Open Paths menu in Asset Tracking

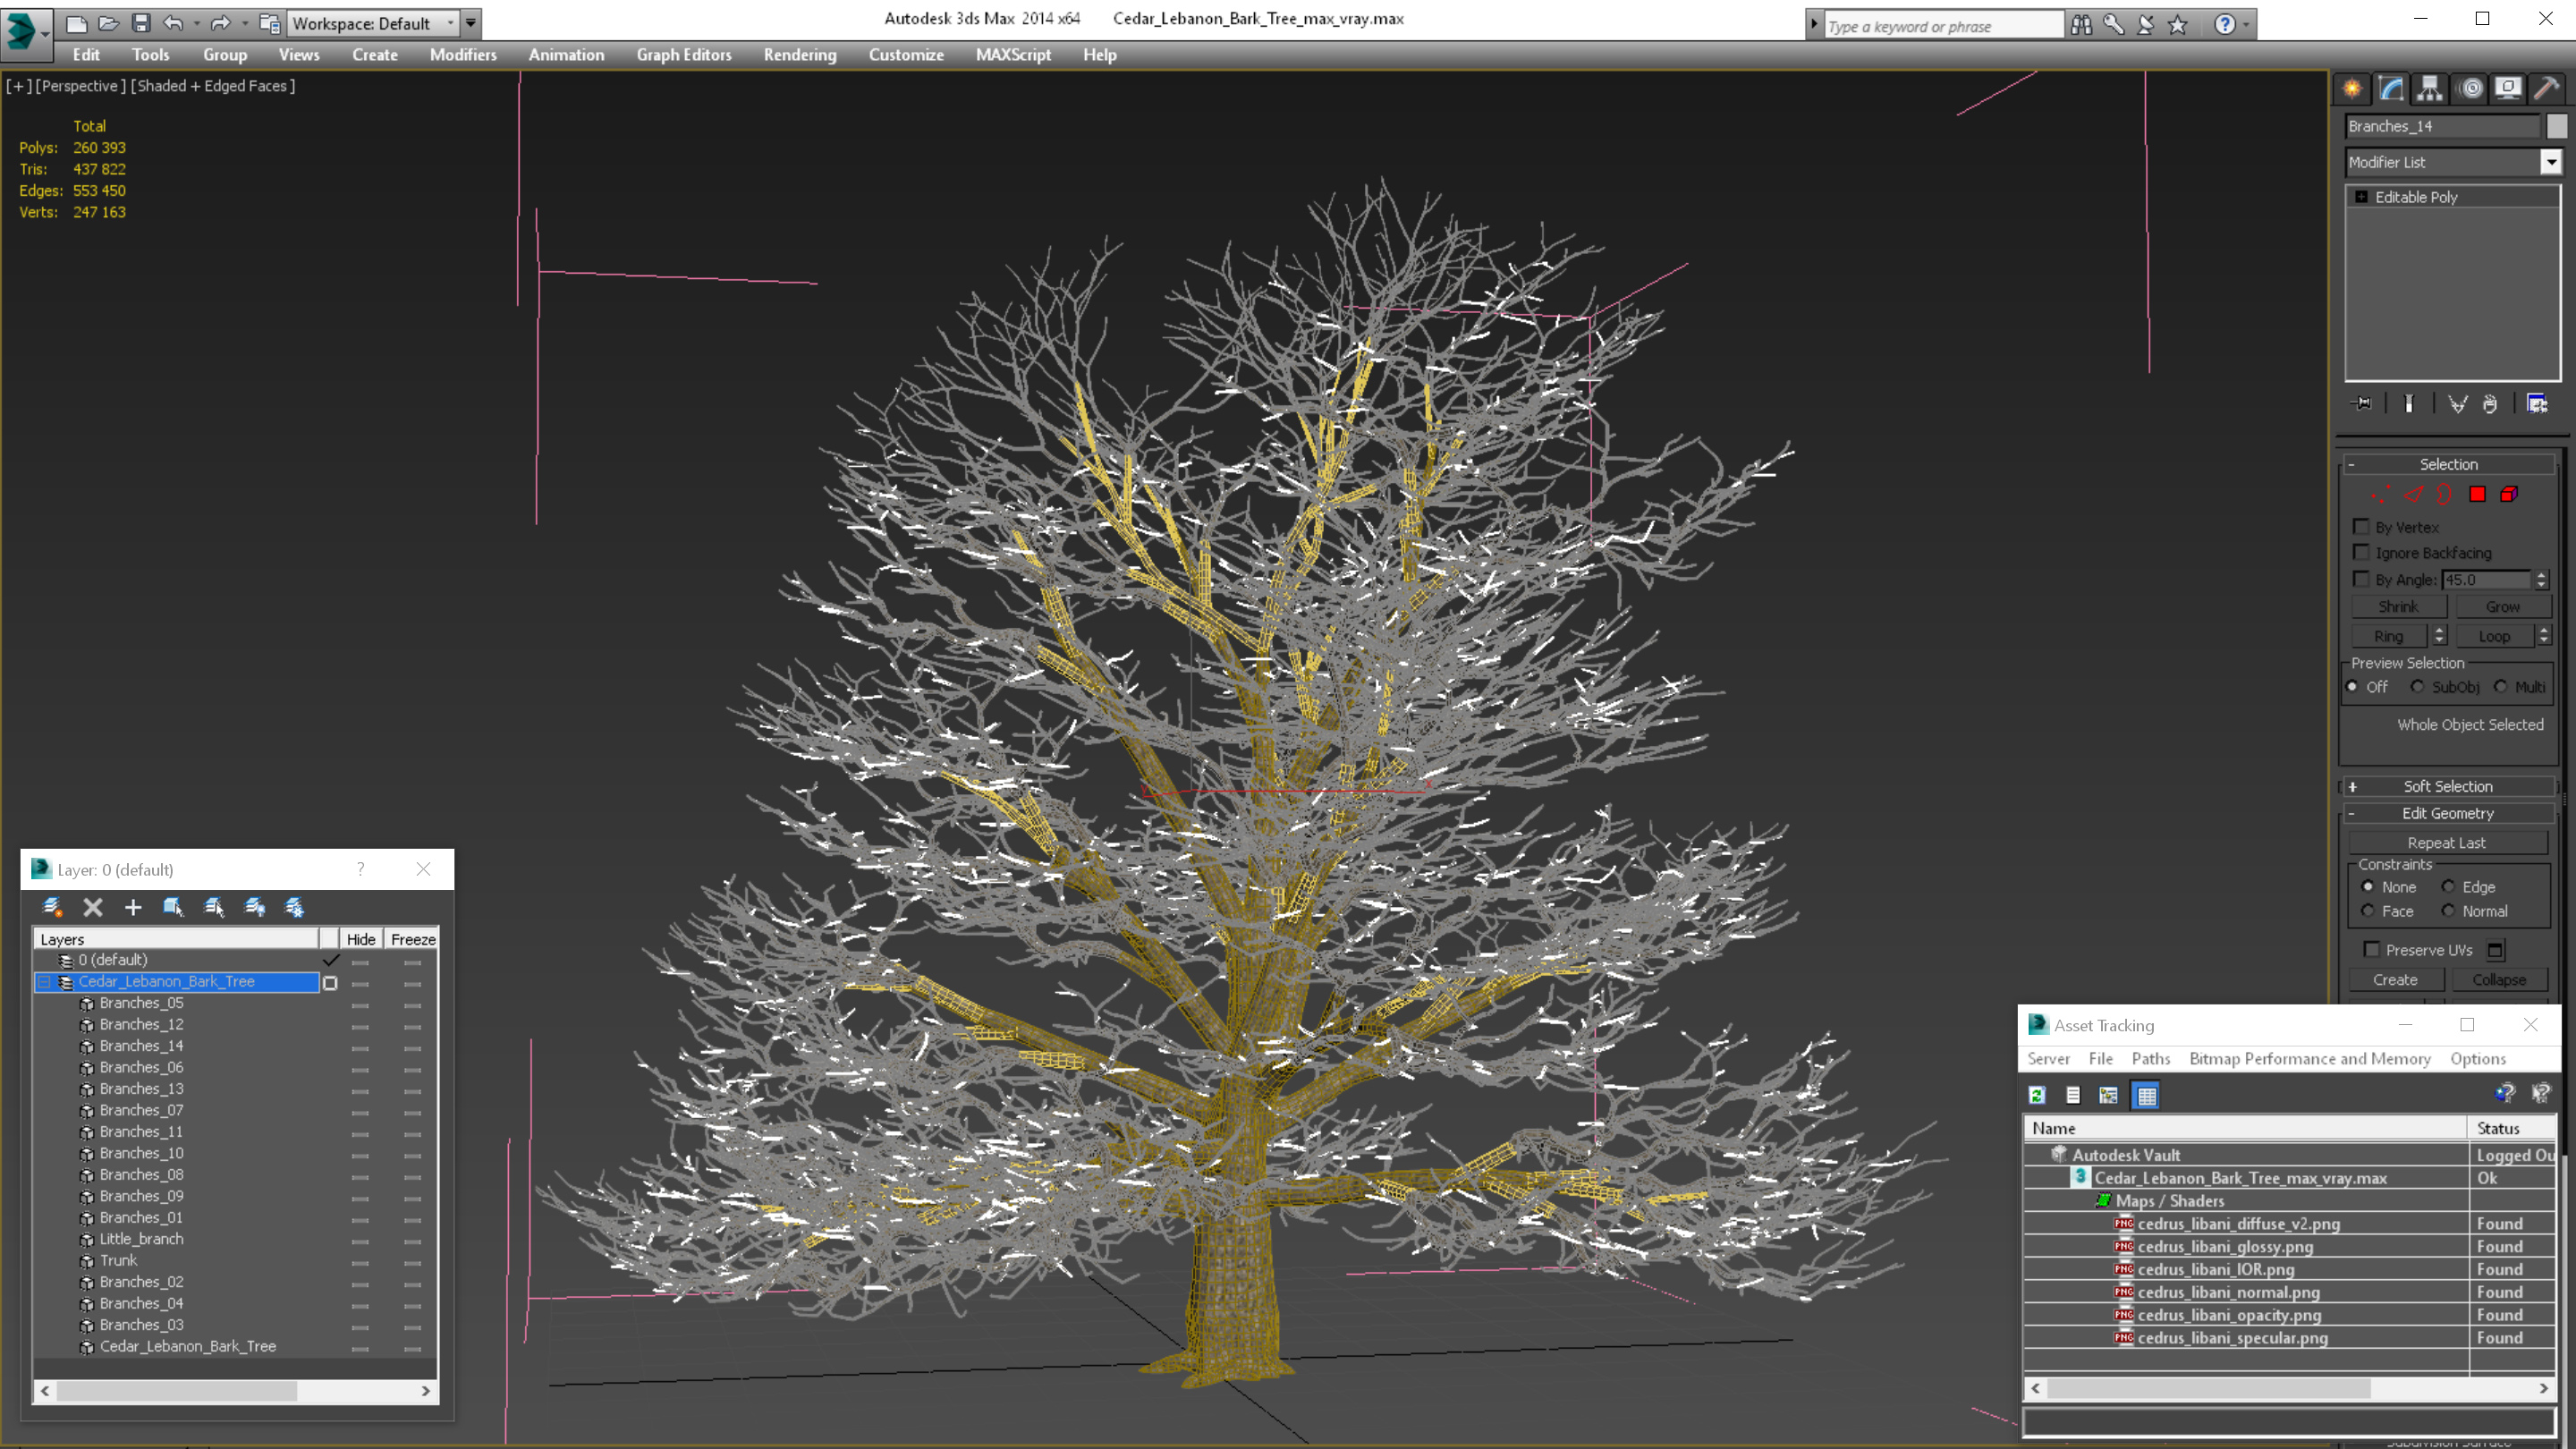[x=2151, y=1058]
